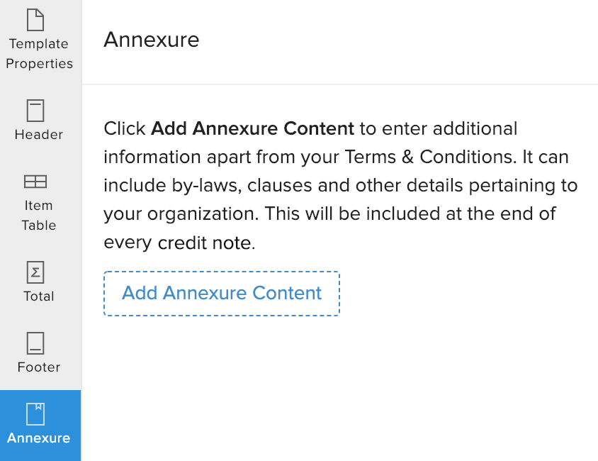Click empty white area below the dashed button
This screenshot has height=461, width=598.
[x=340, y=390]
